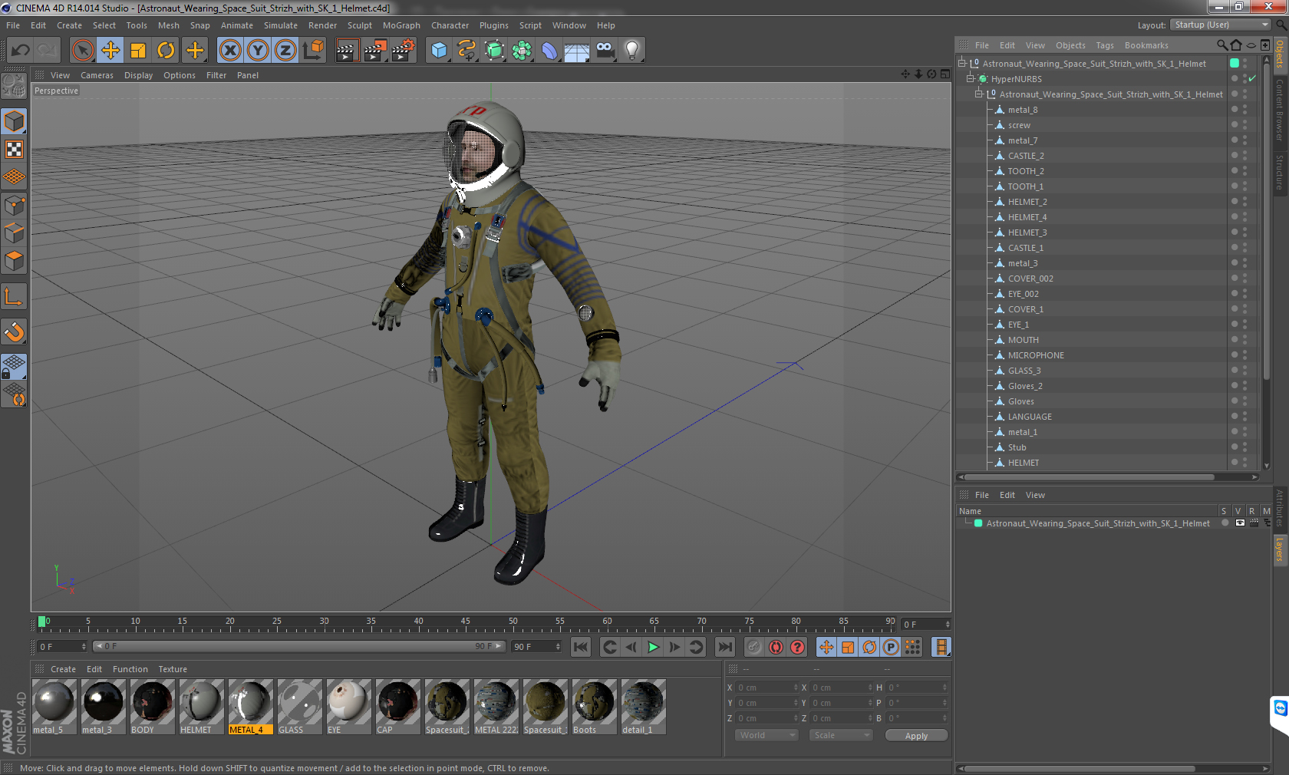Click the layer color swatch in Layers panel
The height and width of the screenshot is (775, 1289).
pyautogui.click(x=978, y=523)
